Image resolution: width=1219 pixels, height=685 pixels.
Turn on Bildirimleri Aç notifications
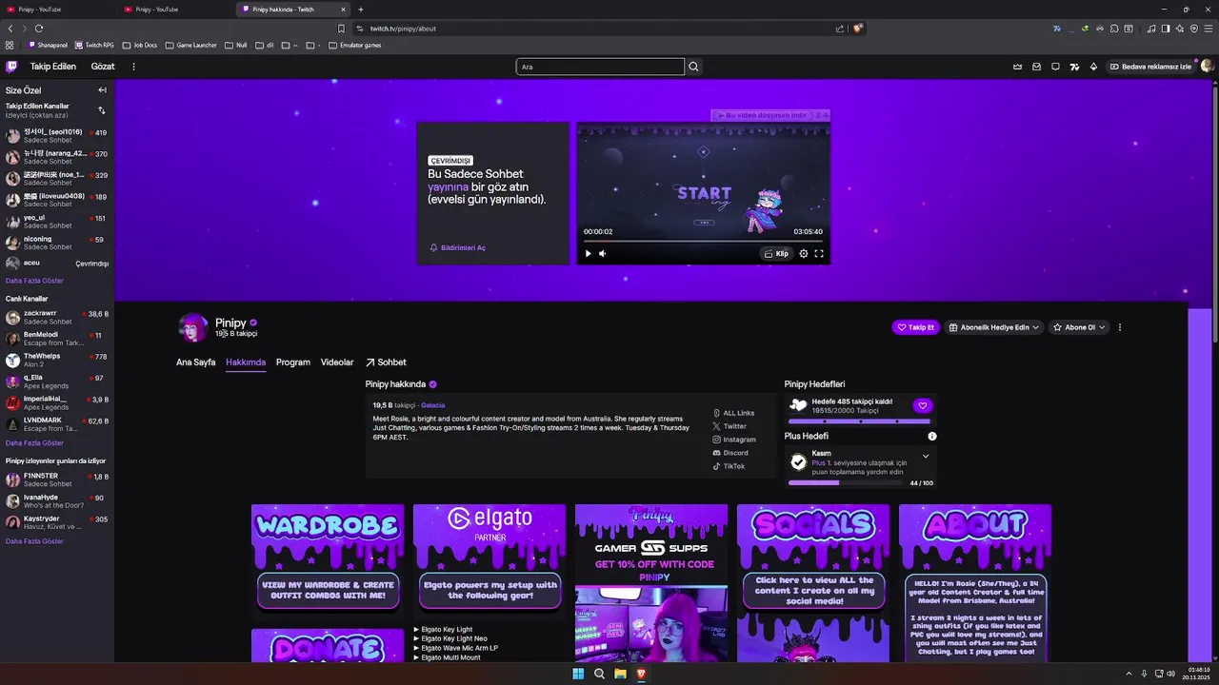[x=457, y=247]
